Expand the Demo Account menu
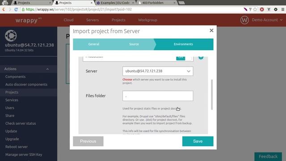 point(267,20)
